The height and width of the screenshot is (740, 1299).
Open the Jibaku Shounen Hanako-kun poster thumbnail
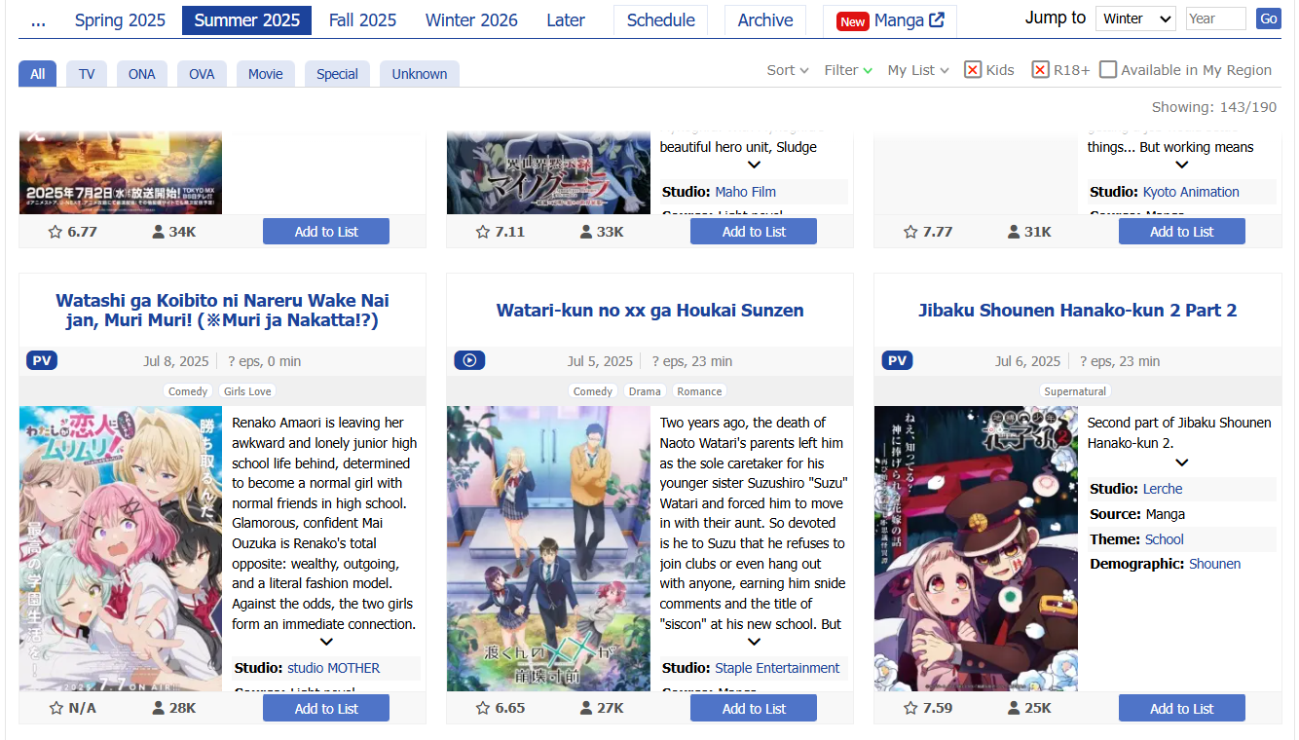pos(976,548)
